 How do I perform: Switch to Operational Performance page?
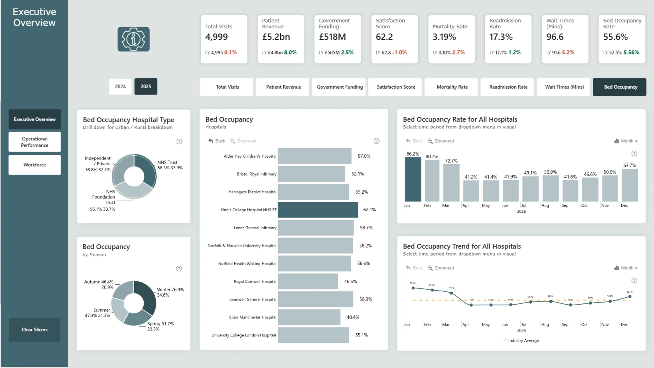tap(35, 142)
